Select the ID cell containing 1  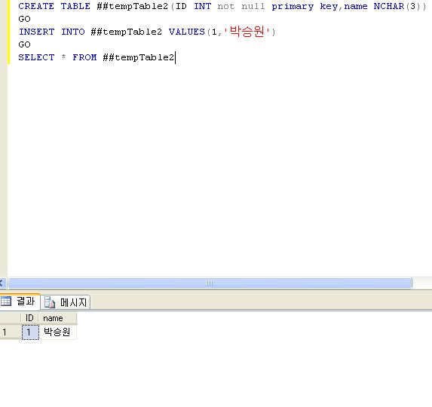(x=30, y=332)
